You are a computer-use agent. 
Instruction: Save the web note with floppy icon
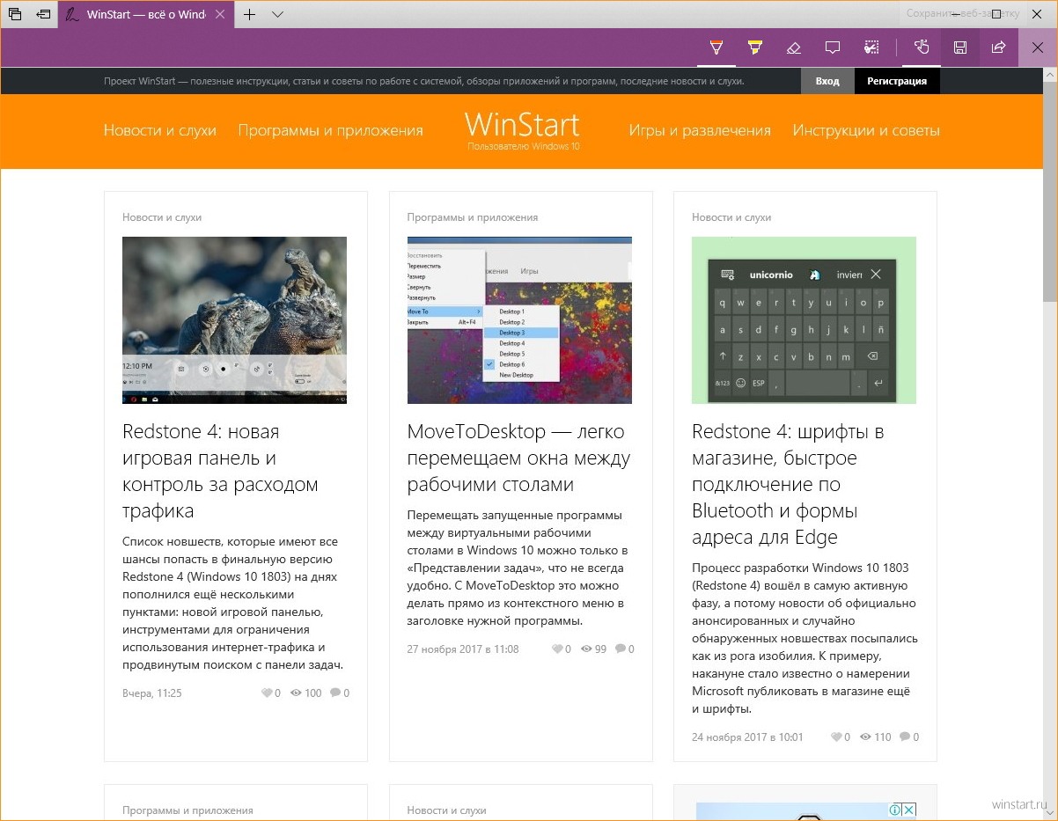(x=960, y=48)
